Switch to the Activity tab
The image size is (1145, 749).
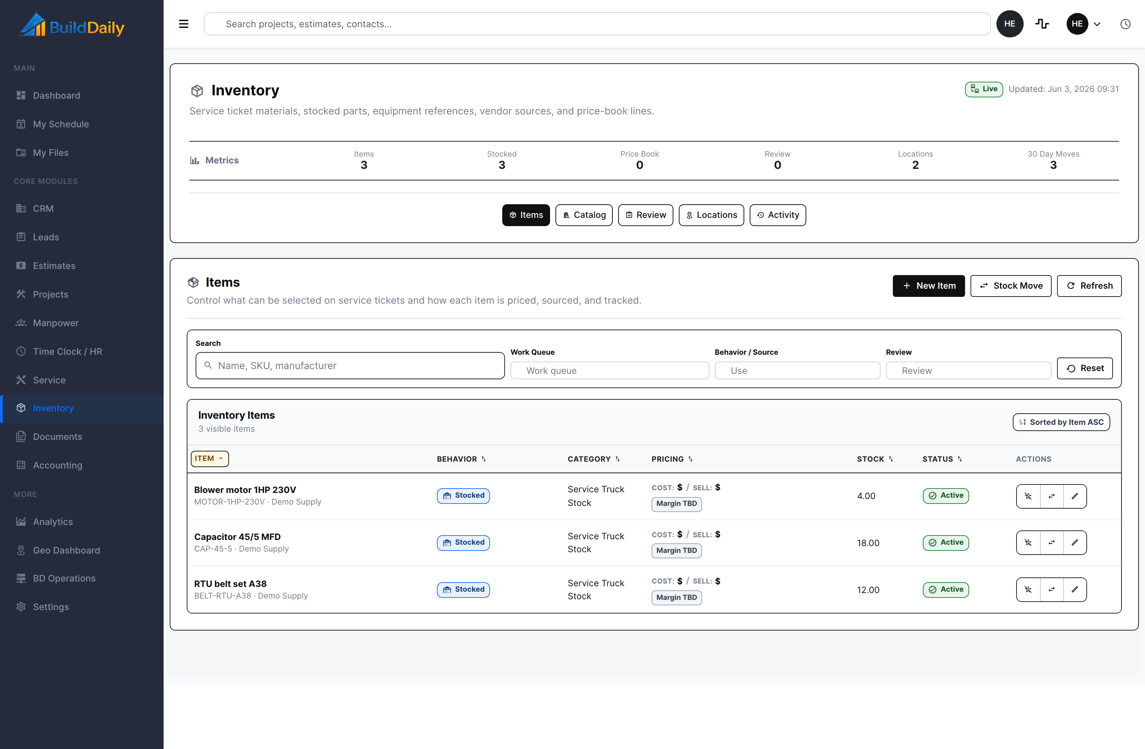(778, 215)
